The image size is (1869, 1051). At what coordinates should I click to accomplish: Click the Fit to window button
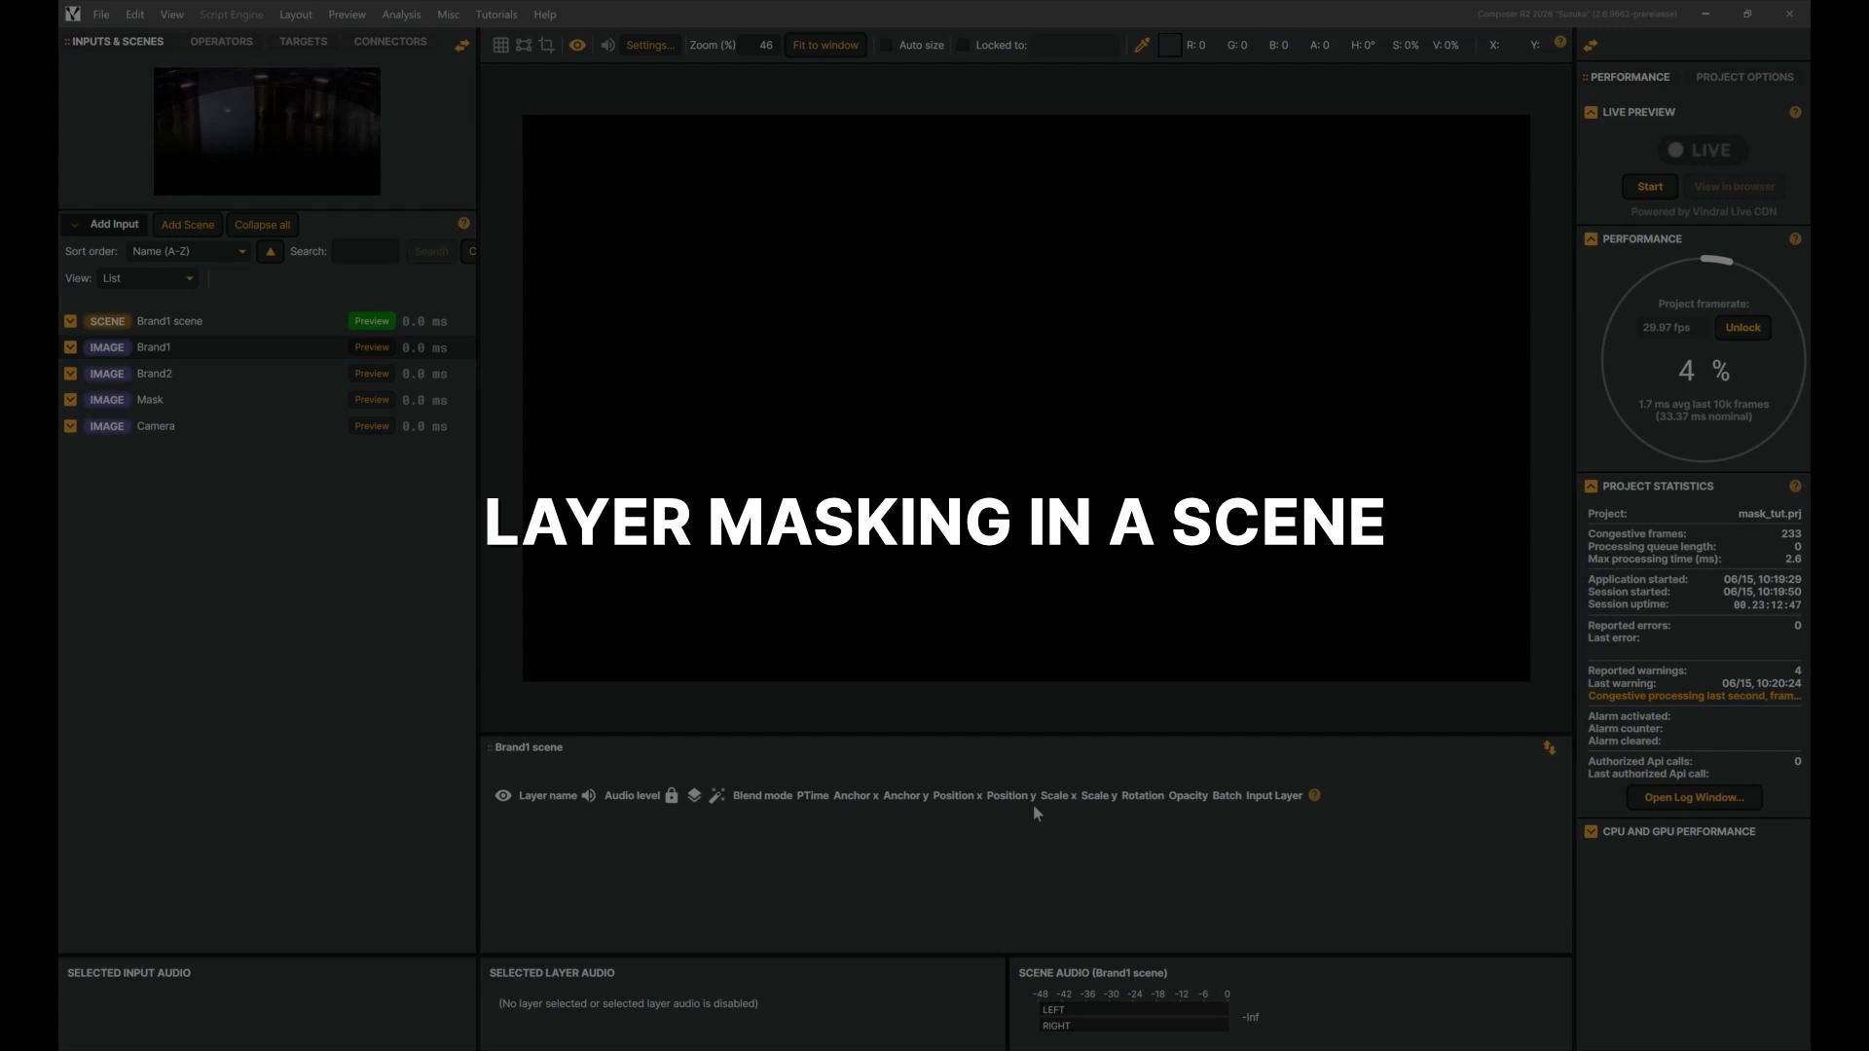tap(825, 45)
